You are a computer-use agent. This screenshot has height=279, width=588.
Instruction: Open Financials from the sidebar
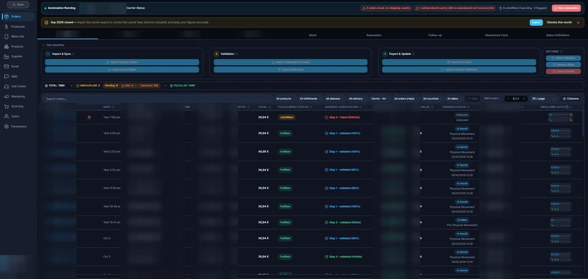click(18, 27)
